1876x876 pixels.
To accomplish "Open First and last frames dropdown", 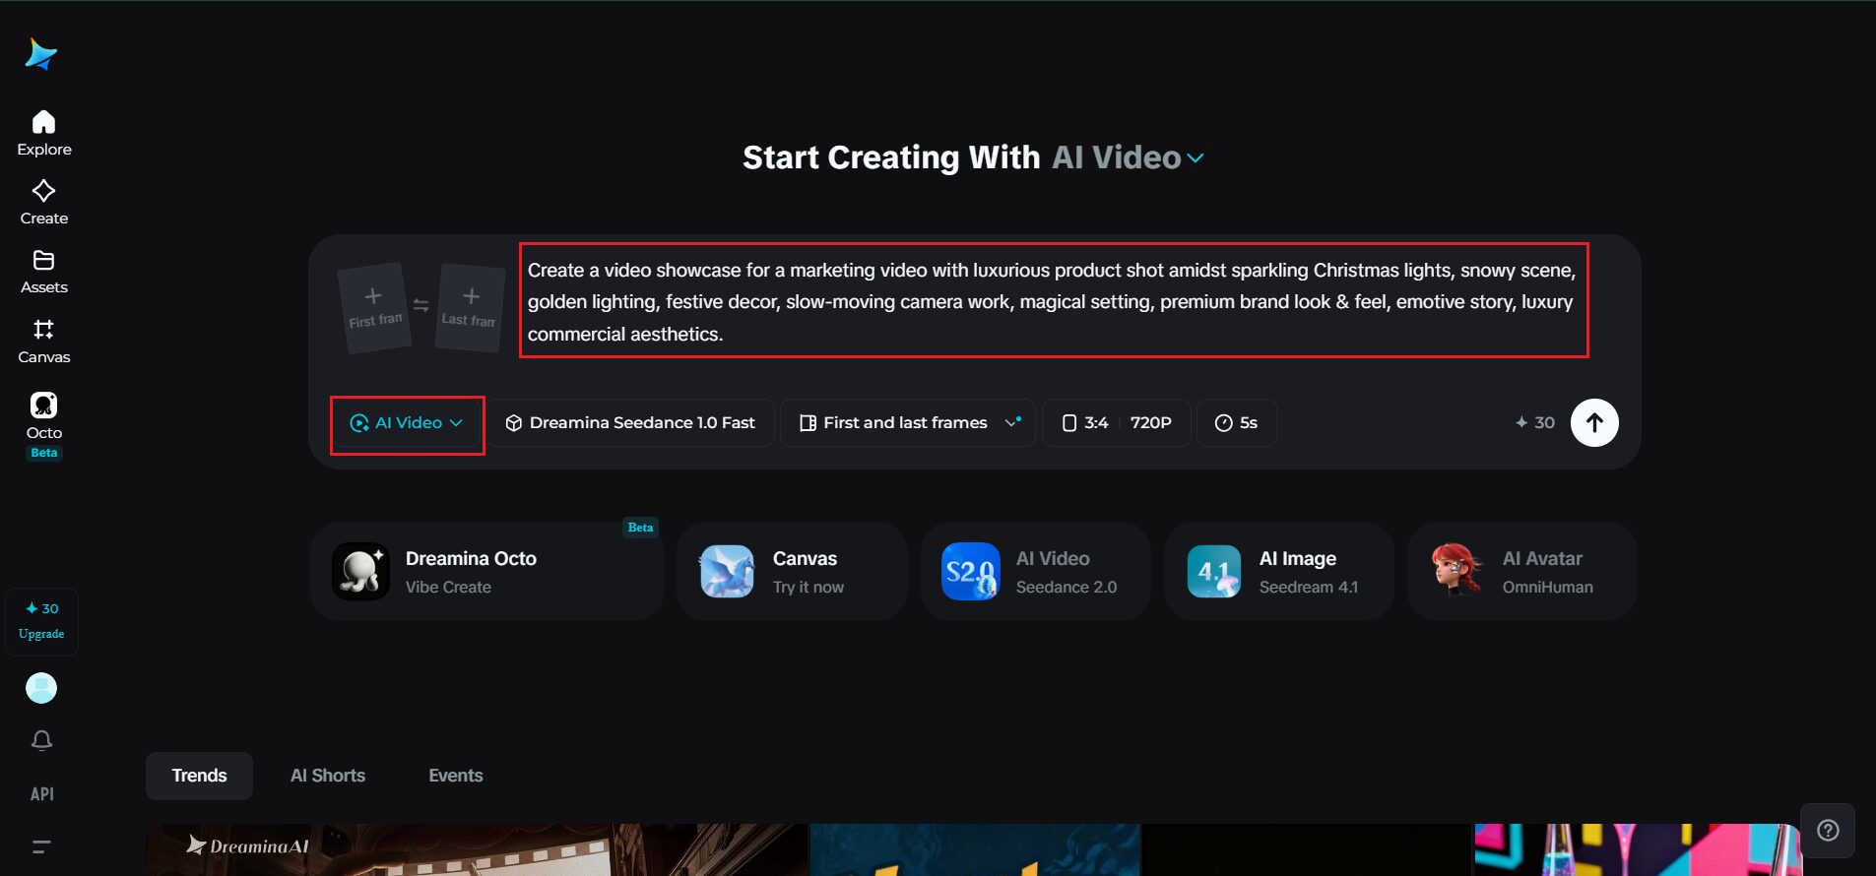I will coord(907,422).
